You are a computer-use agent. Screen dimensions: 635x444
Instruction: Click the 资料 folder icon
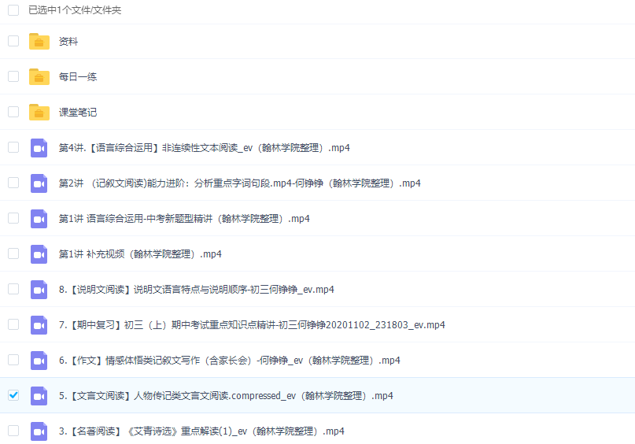tap(39, 42)
